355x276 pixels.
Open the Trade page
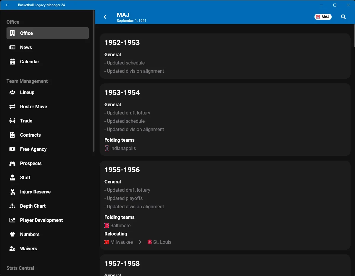(x=48, y=121)
